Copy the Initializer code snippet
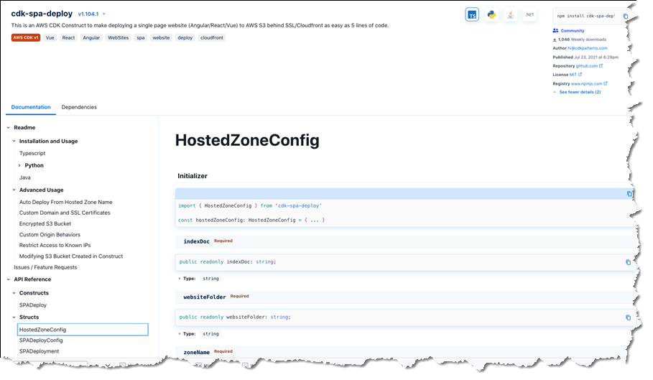Image resolution: width=653 pixels, height=380 pixels. click(629, 194)
